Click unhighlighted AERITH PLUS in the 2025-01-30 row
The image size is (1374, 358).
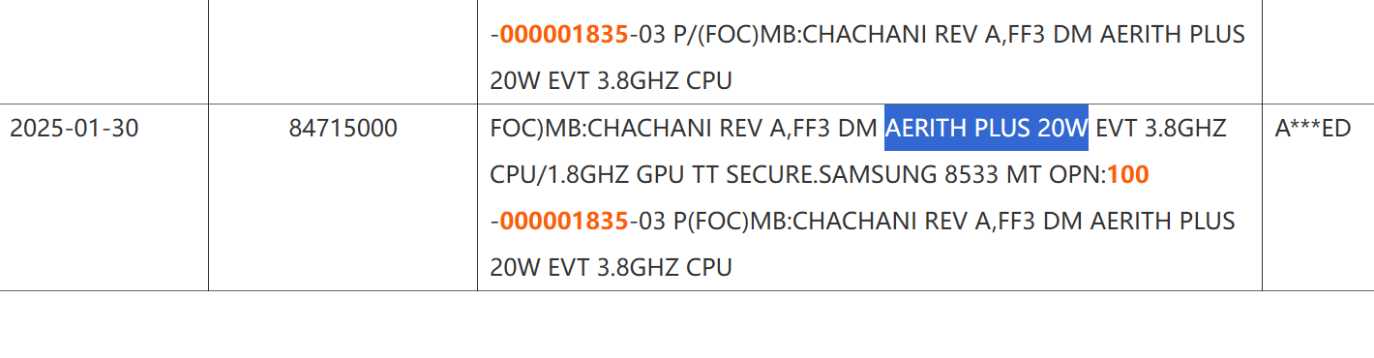coord(1163,222)
